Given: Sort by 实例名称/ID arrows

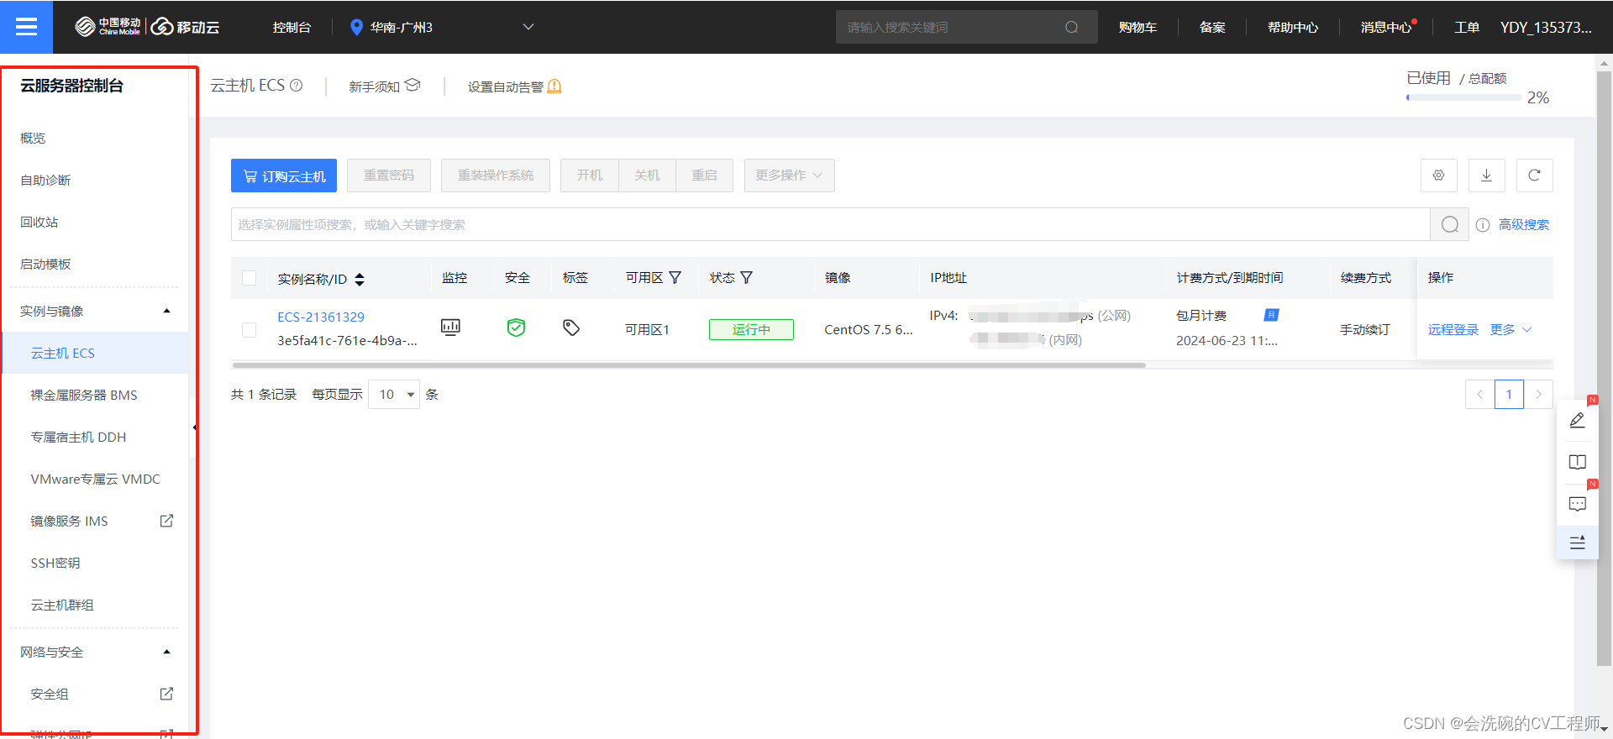Looking at the screenshot, I should coord(360,279).
